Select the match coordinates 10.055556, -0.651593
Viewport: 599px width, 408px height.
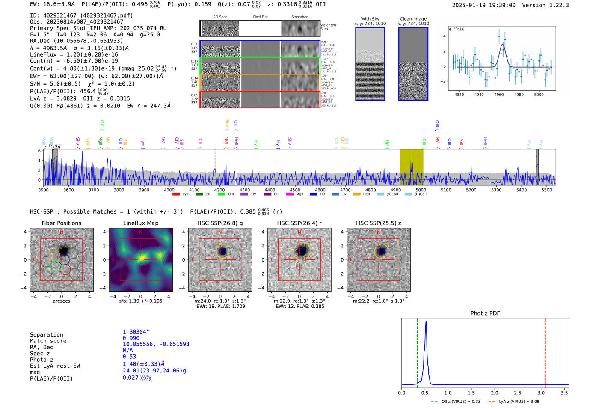(156, 344)
